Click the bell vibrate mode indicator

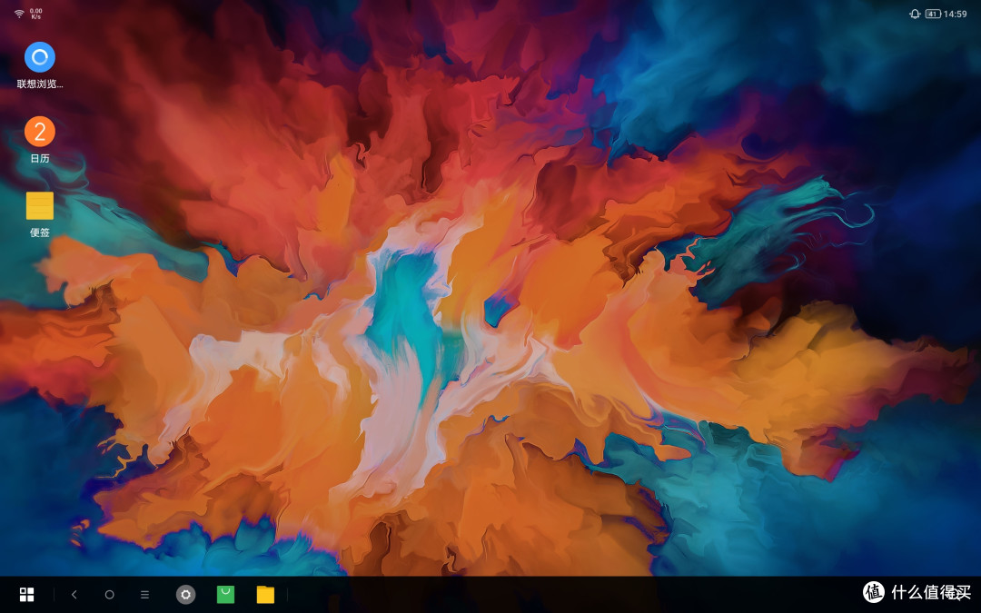click(915, 14)
